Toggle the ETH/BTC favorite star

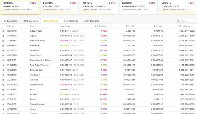tap(3, 45)
